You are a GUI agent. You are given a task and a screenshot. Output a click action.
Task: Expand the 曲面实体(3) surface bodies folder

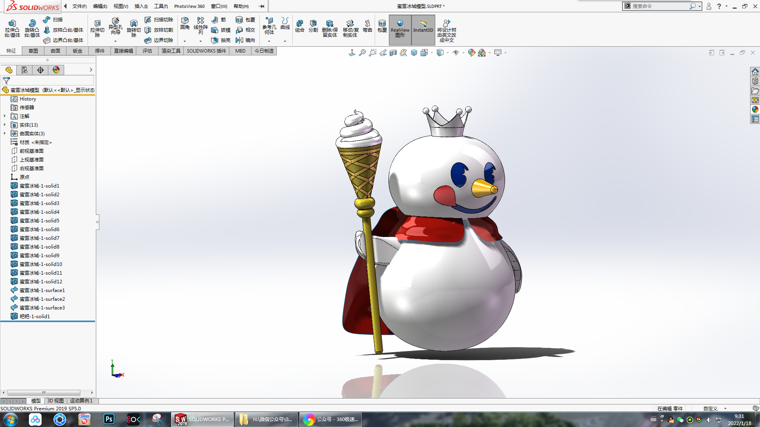point(5,133)
